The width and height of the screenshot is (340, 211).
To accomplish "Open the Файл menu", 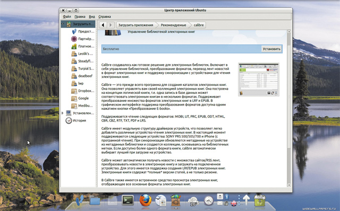I will [x=67, y=16].
